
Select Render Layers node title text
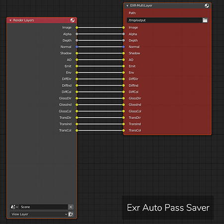(23, 20)
